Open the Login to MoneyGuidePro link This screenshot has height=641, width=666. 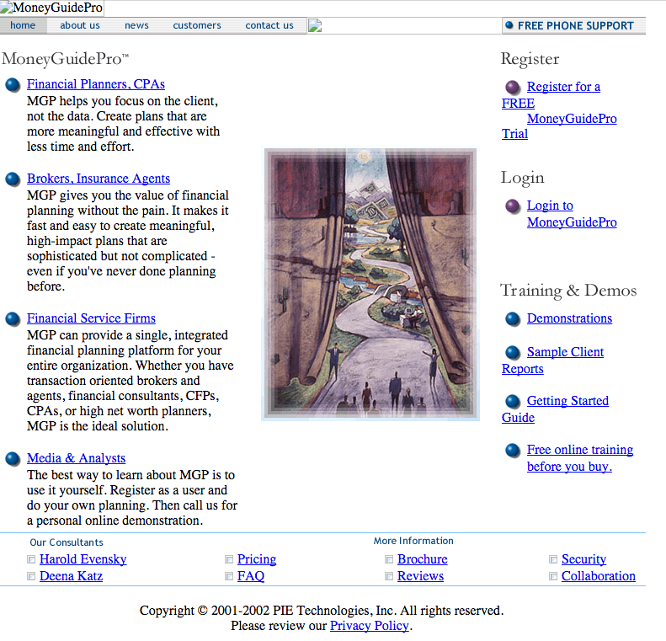coord(572,214)
